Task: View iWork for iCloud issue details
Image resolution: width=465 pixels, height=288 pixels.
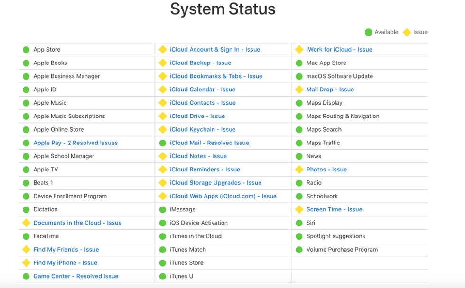Action: [339, 50]
